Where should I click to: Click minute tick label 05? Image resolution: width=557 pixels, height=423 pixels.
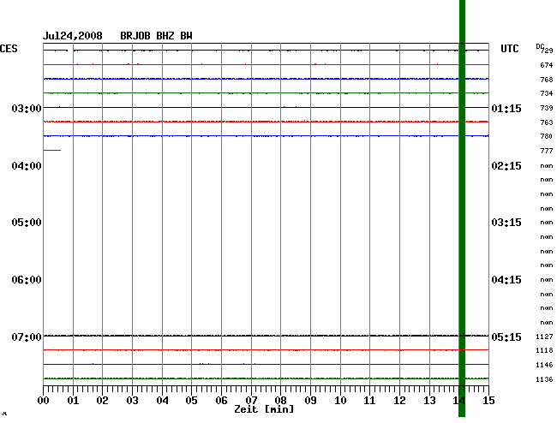[191, 401]
